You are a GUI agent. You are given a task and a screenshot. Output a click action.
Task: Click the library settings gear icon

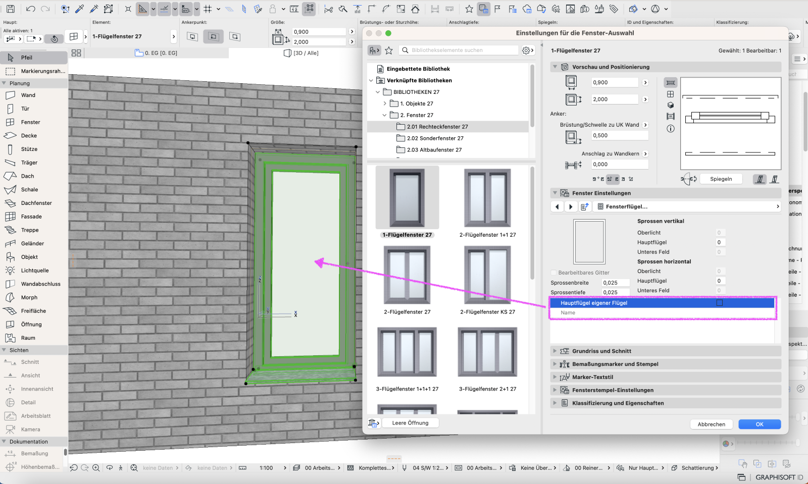tap(527, 50)
